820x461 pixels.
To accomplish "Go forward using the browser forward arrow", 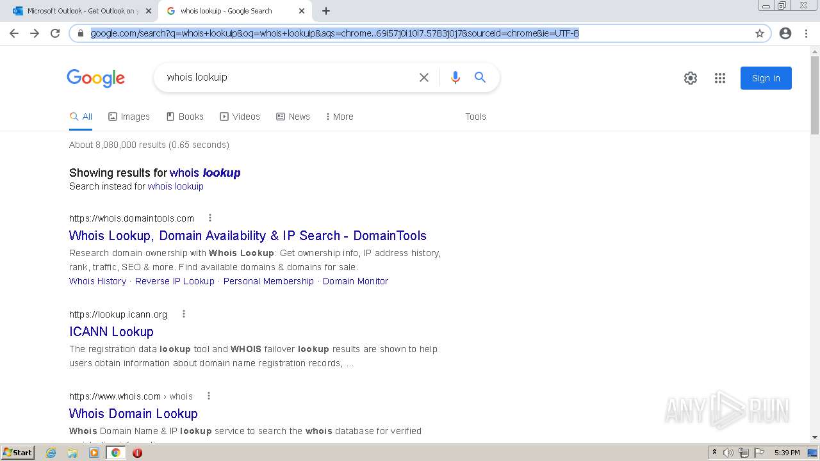I will pos(35,33).
